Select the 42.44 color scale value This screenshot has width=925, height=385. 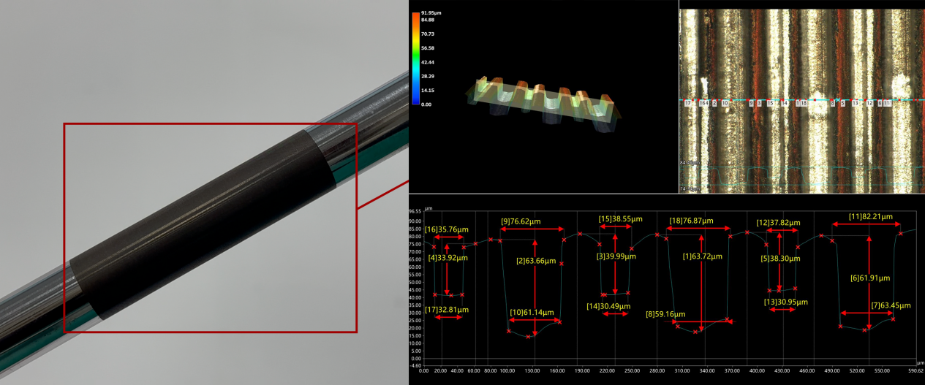pos(428,62)
